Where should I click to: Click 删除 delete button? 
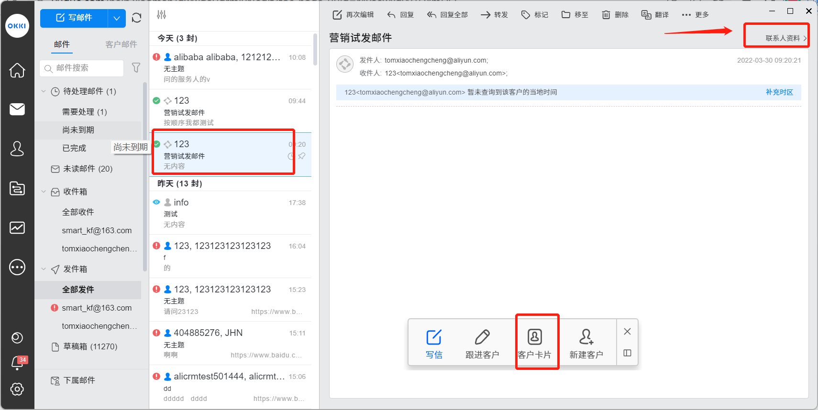point(615,15)
